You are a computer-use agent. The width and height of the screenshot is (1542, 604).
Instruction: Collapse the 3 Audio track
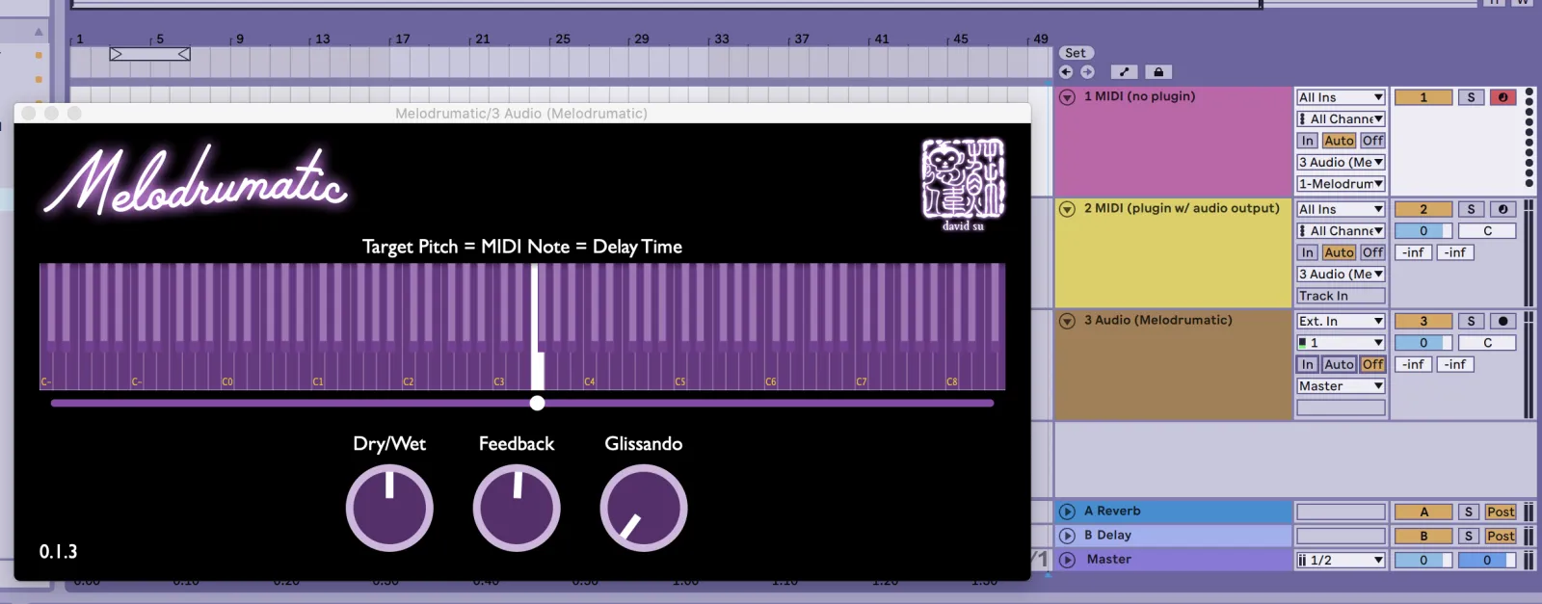coord(1067,321)
